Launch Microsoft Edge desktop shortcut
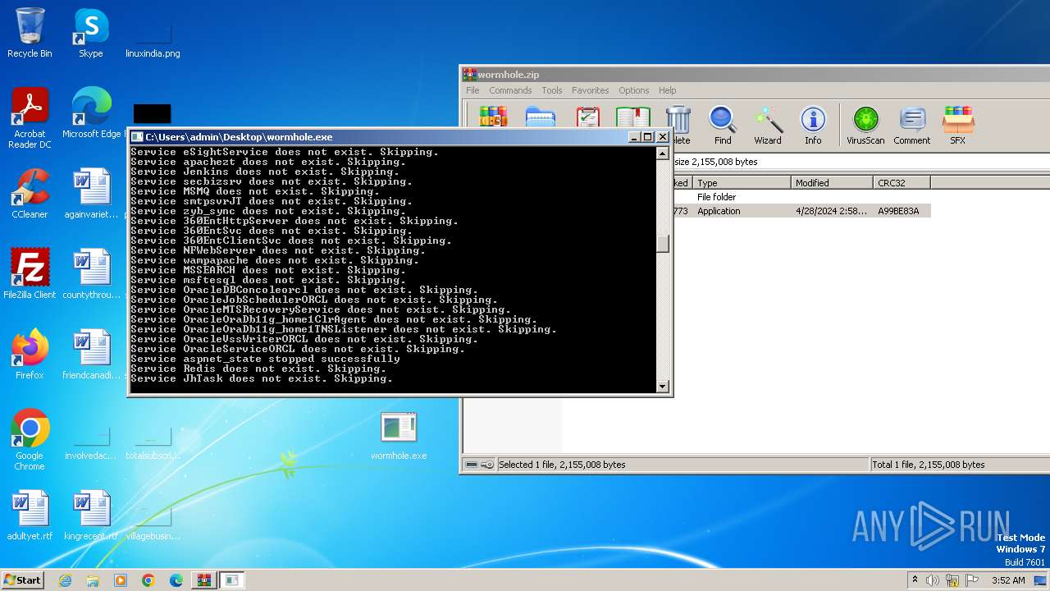 (91, 113)
